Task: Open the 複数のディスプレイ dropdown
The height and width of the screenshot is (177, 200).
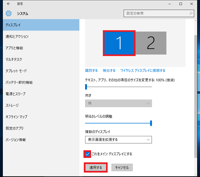Action: [x=118, y=140]
